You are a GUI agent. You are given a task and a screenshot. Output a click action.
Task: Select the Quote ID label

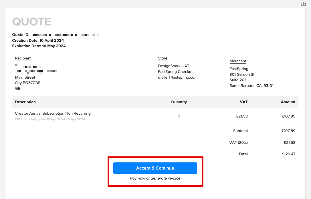pyautogui.click(x=21, y=35)
